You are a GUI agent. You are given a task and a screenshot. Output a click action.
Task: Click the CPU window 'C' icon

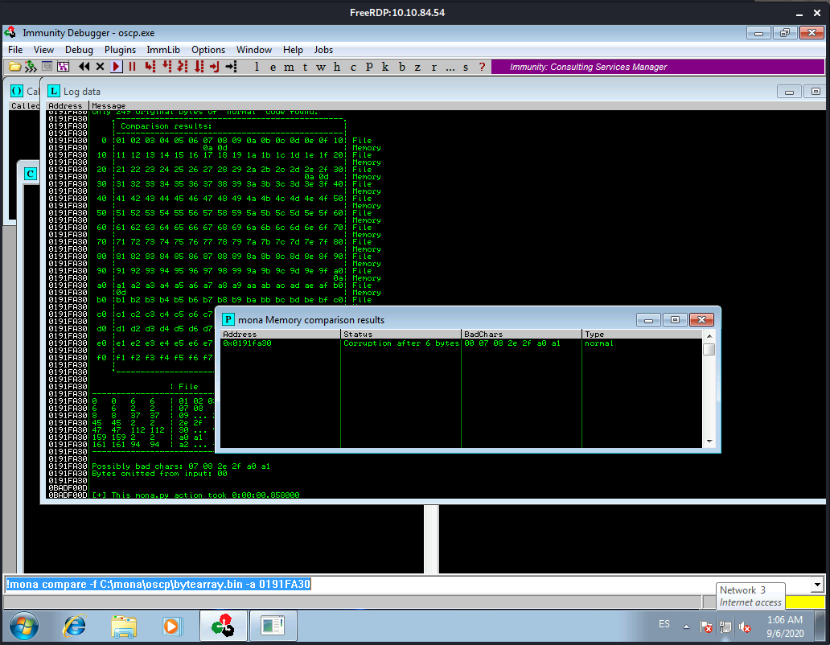click(x=31, y=174)
